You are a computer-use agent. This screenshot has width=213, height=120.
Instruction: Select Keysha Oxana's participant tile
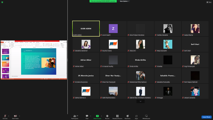[113, 44]
